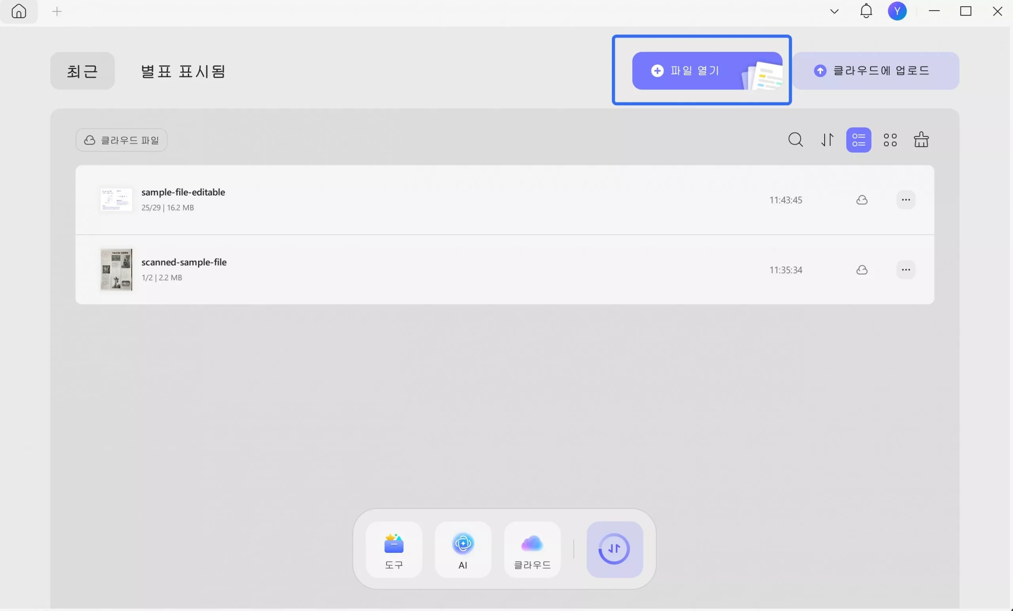The image size is (1013, 611).
Task: Search files with the magnifier icon
Action: point(795,140)
